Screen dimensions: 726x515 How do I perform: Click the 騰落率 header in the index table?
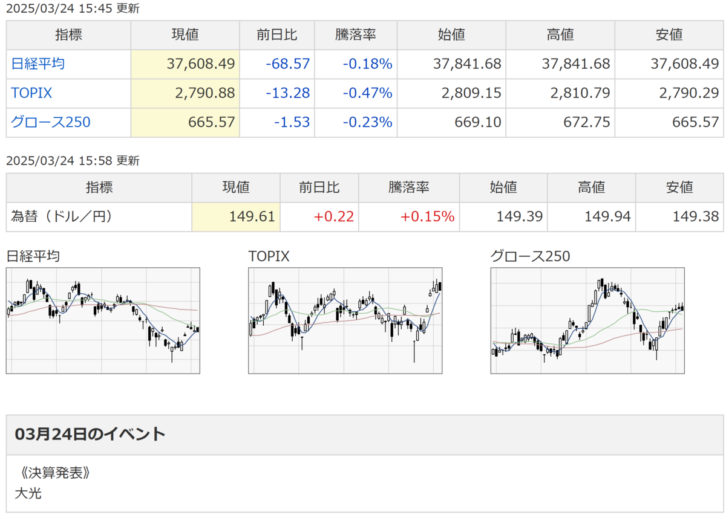[x=356, y=35]
